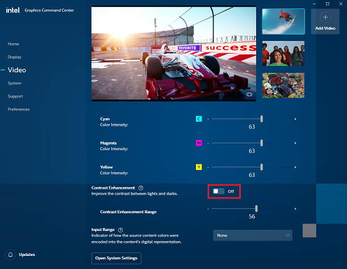
Task: Click the Contrast Enhancement Range value 56
Action: point(252,217)
